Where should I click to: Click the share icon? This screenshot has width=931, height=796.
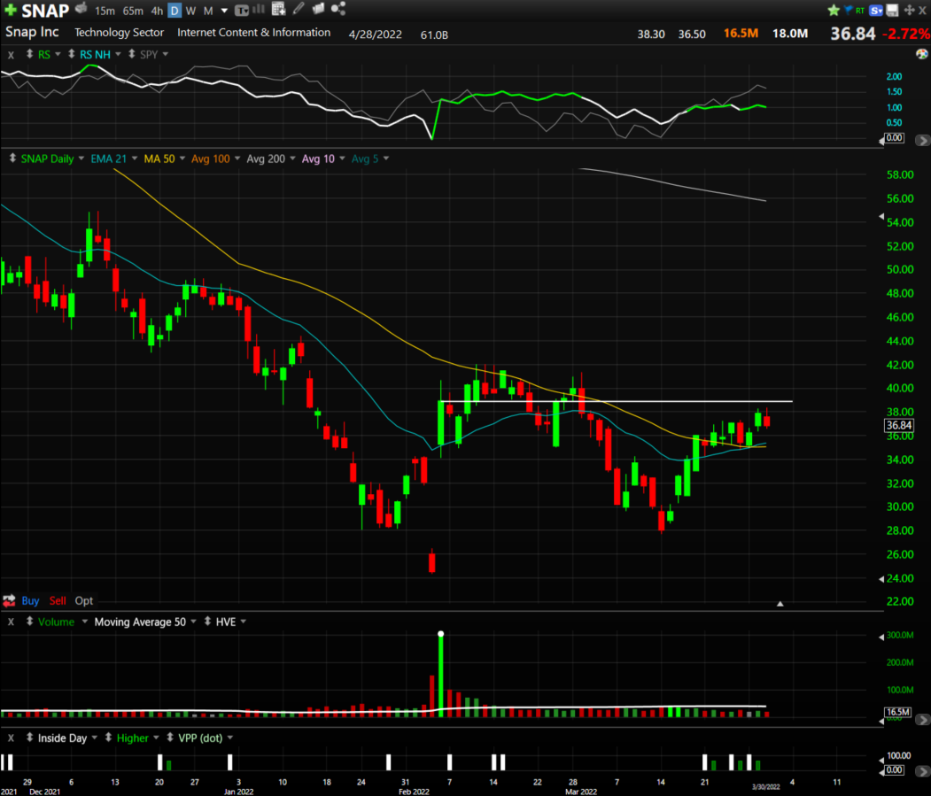coord(338,8)
